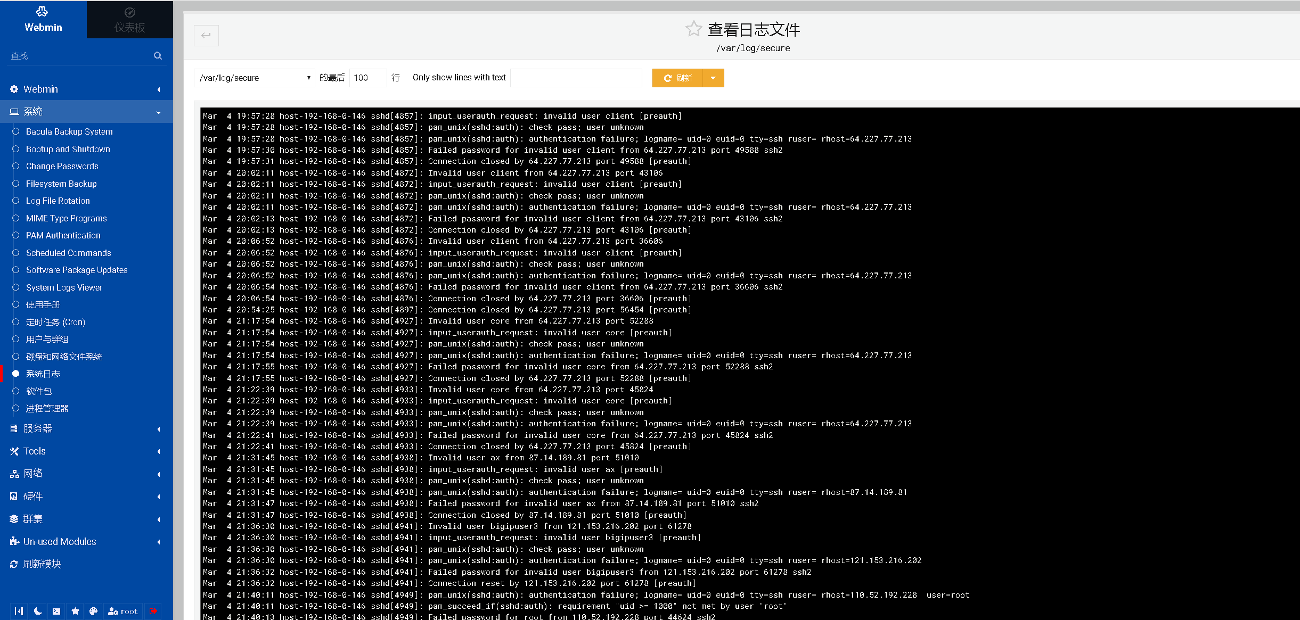1300x620 pixels.
Task: Select the Log File Rotation radio item
Action: (58, 201)
